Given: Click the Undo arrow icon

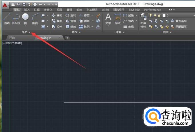Looking at the screenshot, I should point(41,5).
